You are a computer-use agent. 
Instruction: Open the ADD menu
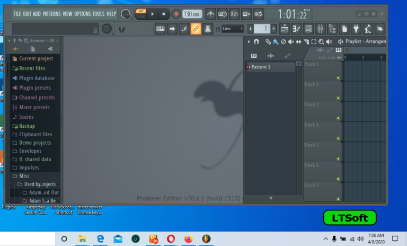pyautogui.click(x=37, y=14)
